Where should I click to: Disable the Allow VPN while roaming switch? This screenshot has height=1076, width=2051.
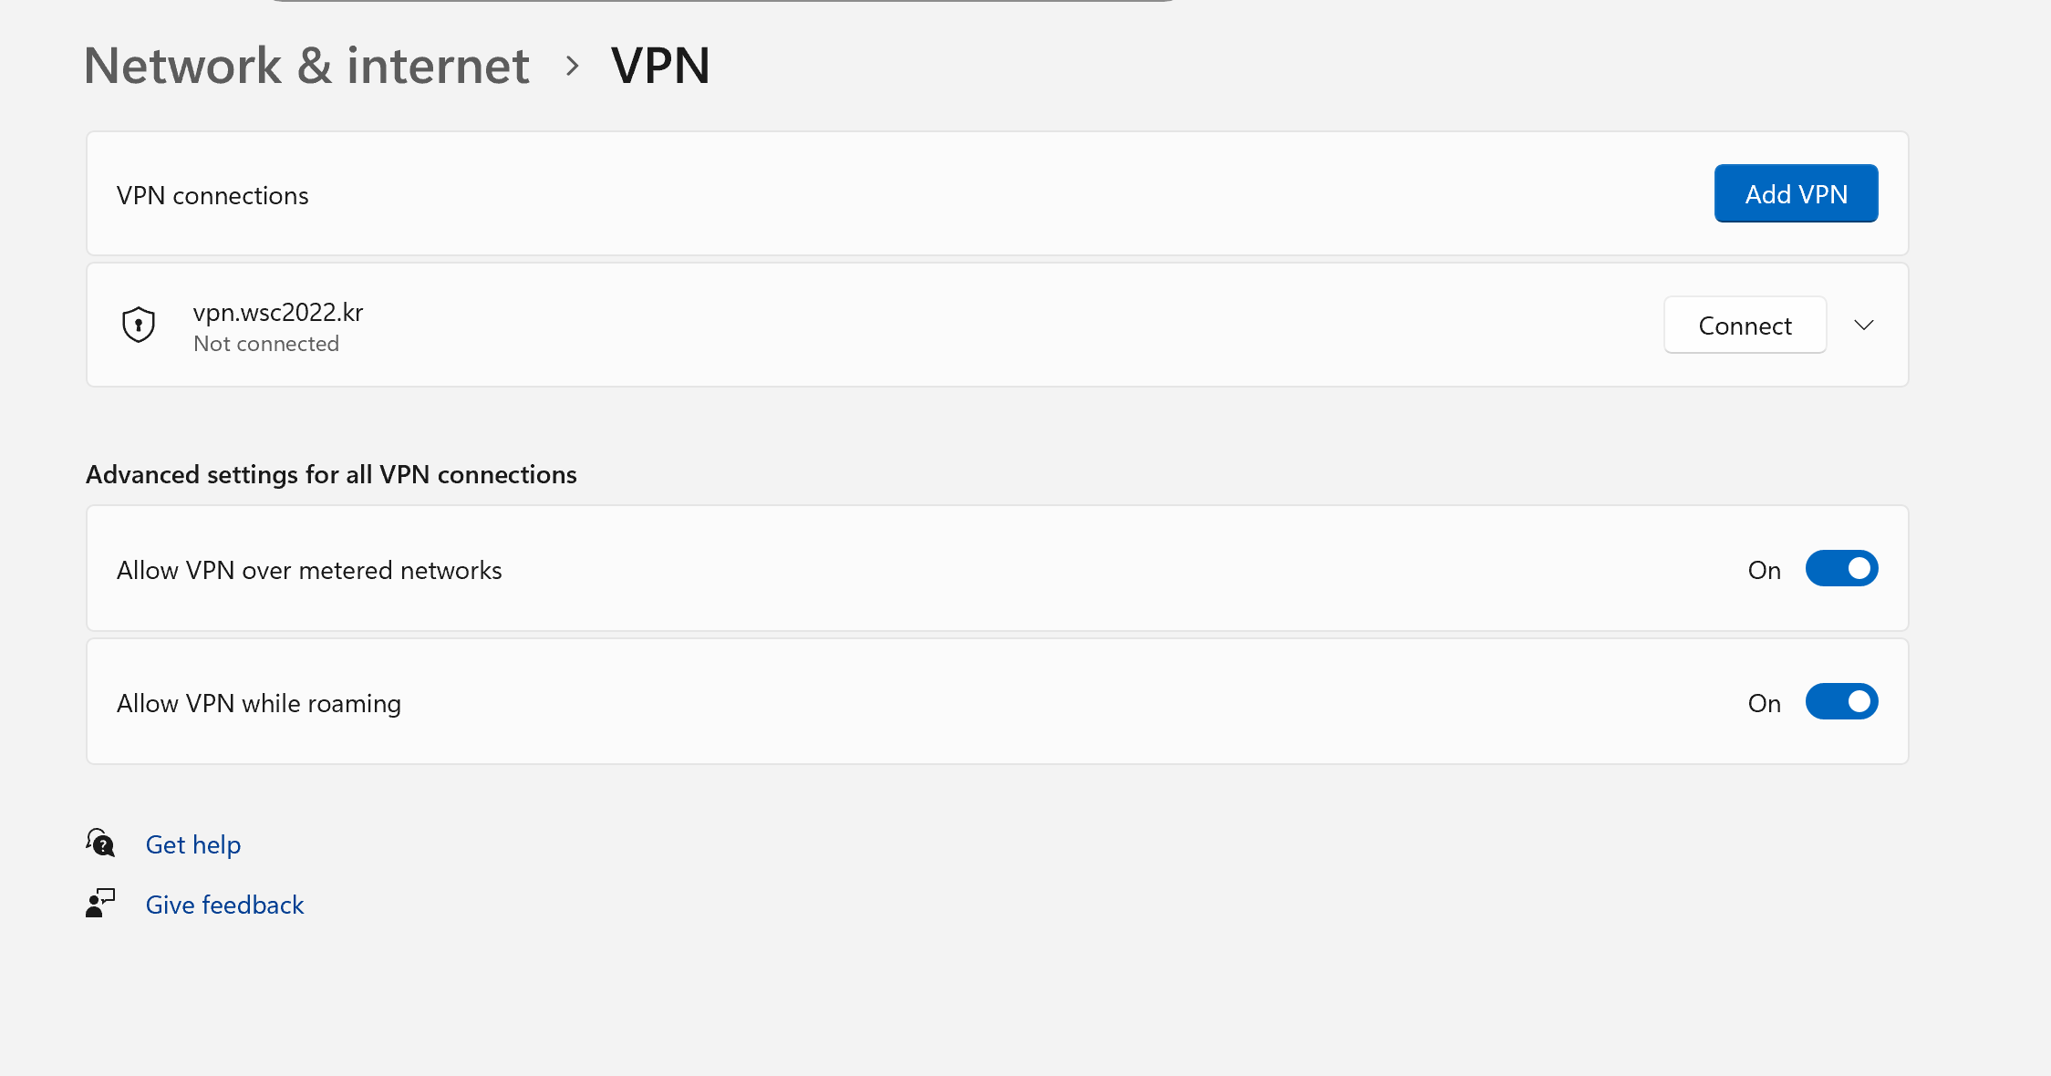pos(1841,702)
